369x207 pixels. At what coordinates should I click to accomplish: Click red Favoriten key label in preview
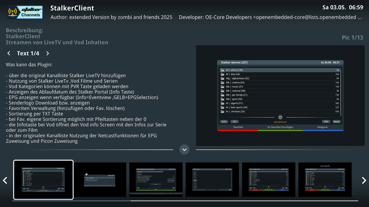(x=238, y=127)
